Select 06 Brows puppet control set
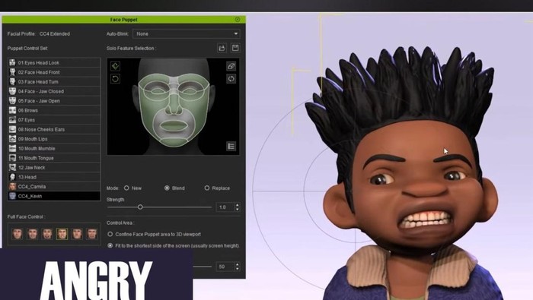Image resolution: width=533 pixels, height=300 pixels. [54, 110]
